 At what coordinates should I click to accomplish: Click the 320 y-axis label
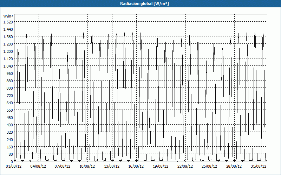pos(10,132)
